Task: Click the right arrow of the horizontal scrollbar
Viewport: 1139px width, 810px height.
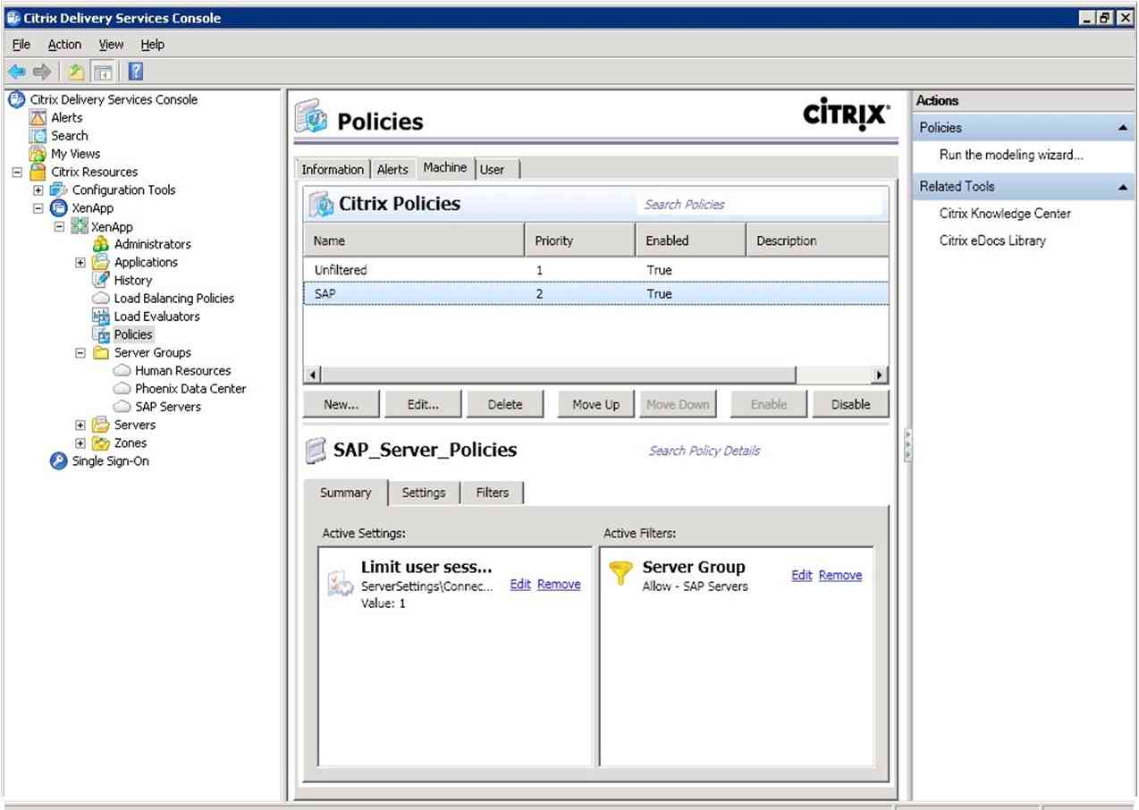Action: (x=879, y=375)
